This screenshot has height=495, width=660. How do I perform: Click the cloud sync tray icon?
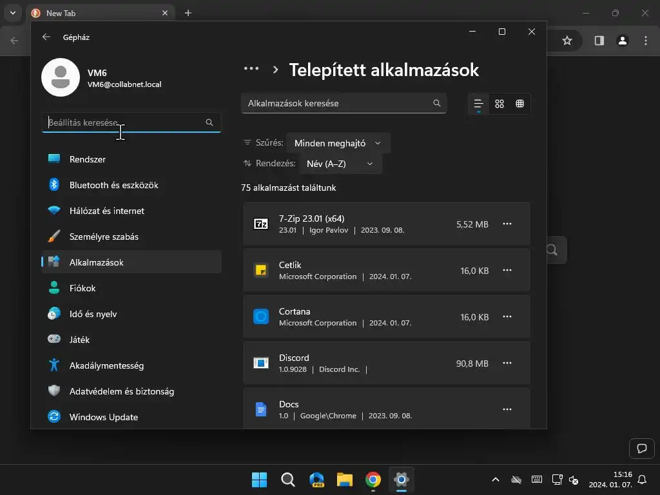pyautogui.click(x=516, y=480)
